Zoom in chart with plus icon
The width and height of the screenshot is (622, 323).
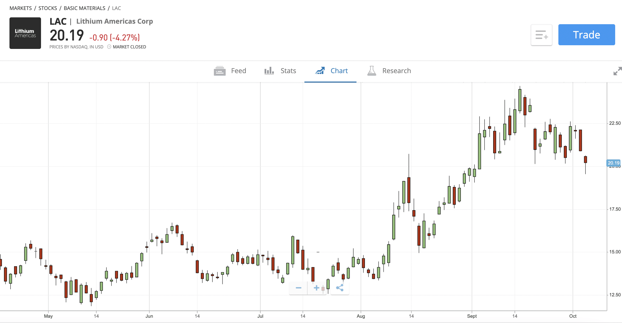(317, 288)
